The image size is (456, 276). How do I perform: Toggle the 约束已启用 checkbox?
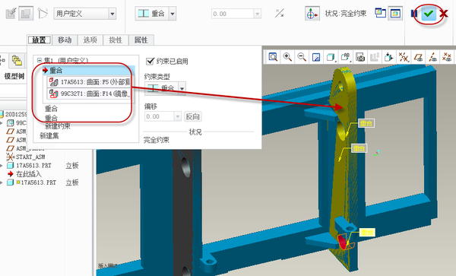[150, 61]
